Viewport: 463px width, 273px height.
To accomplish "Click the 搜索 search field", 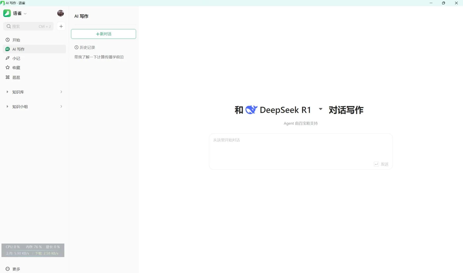I will (28, 26).
